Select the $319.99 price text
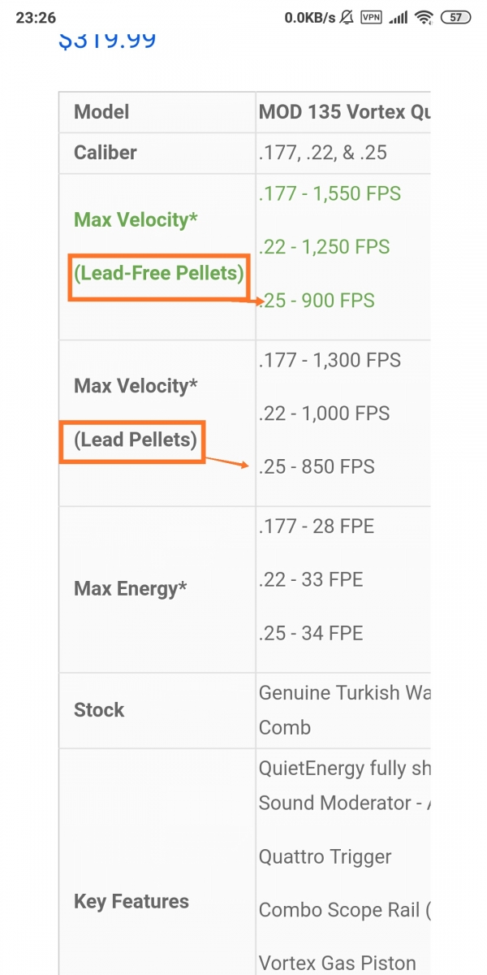The height and width of the screenshot is (975, 487). point(107,39)
